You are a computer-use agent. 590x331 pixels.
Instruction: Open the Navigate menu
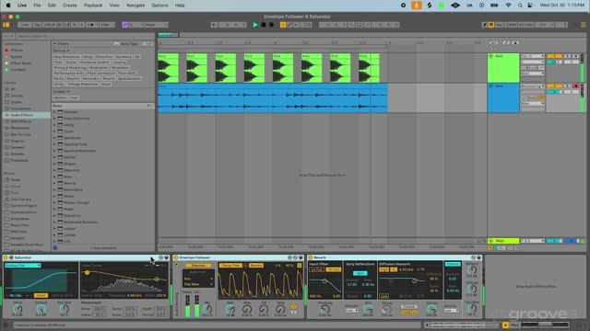[136, 6]
